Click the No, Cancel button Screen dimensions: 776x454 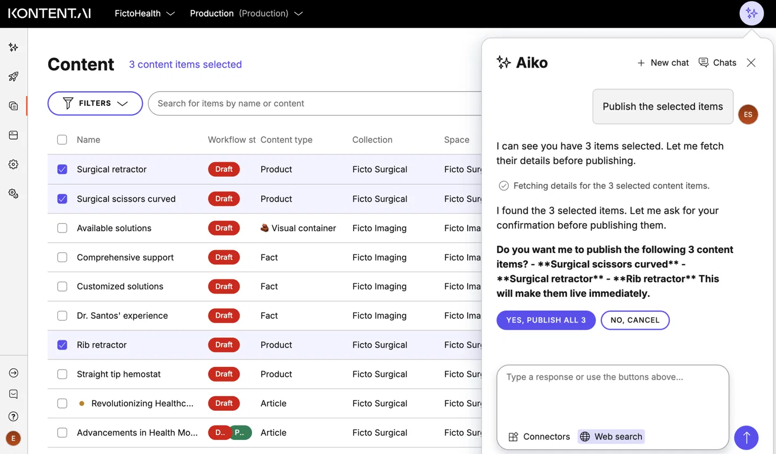635,320
